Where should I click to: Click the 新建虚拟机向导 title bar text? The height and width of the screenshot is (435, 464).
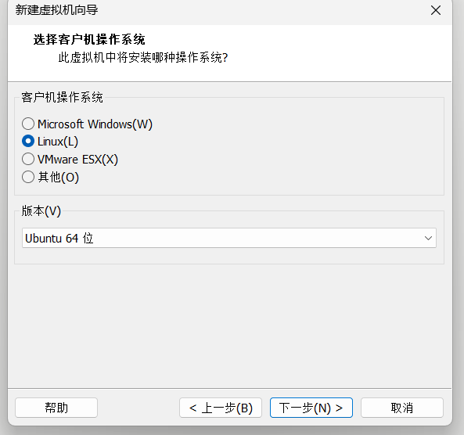56,10
